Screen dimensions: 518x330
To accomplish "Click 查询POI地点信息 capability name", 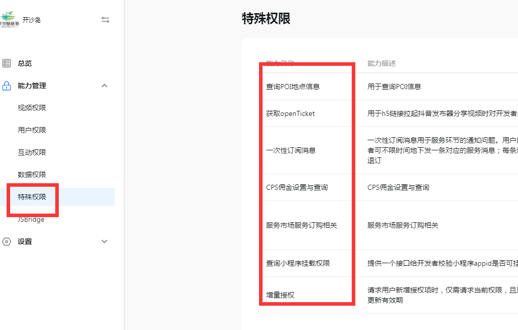I will [293, 87].
